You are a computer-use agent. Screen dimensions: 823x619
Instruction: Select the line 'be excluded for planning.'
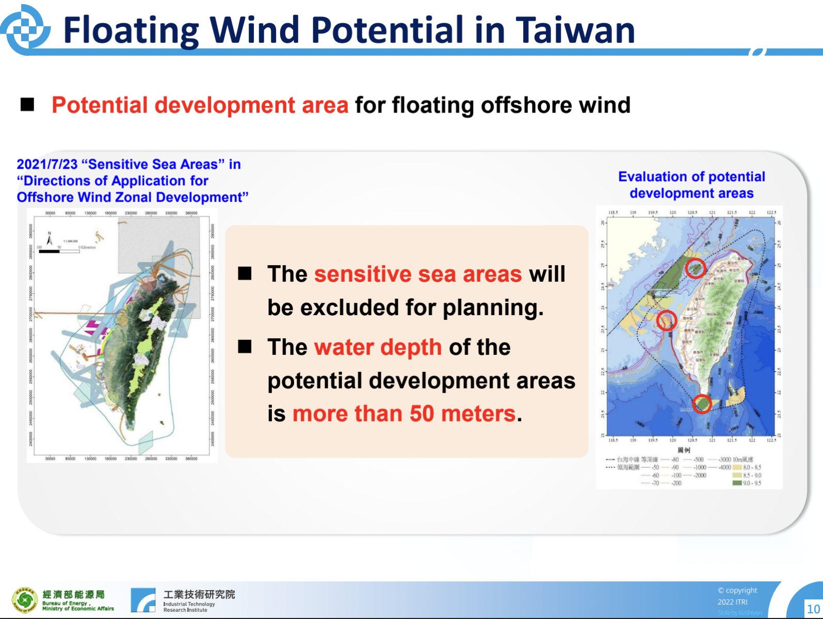(406, 307)
